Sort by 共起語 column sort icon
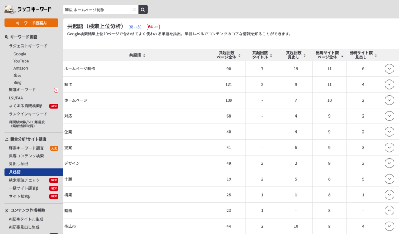Viewport: 399px width, 234px height. [x=144, y=56]
